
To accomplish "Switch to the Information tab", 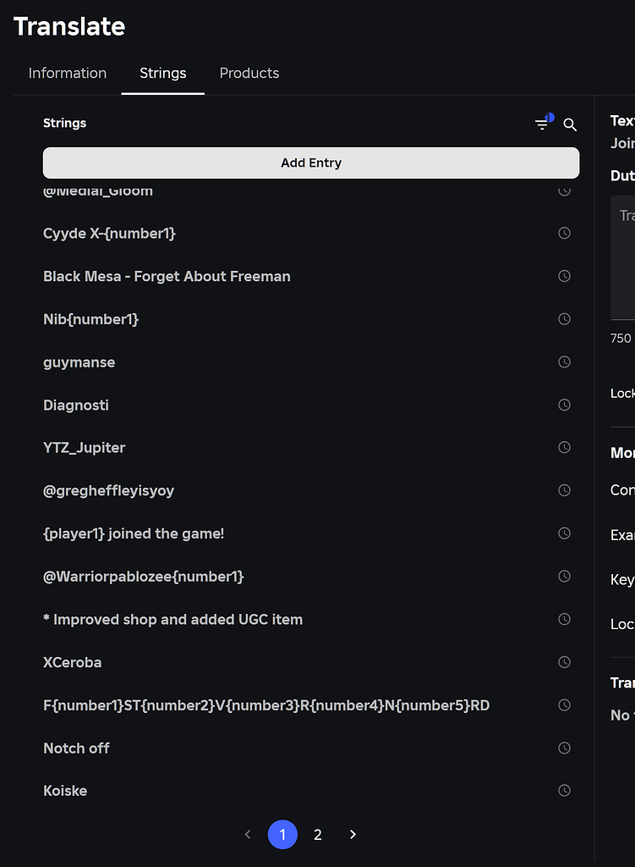I will coord(67,74).
